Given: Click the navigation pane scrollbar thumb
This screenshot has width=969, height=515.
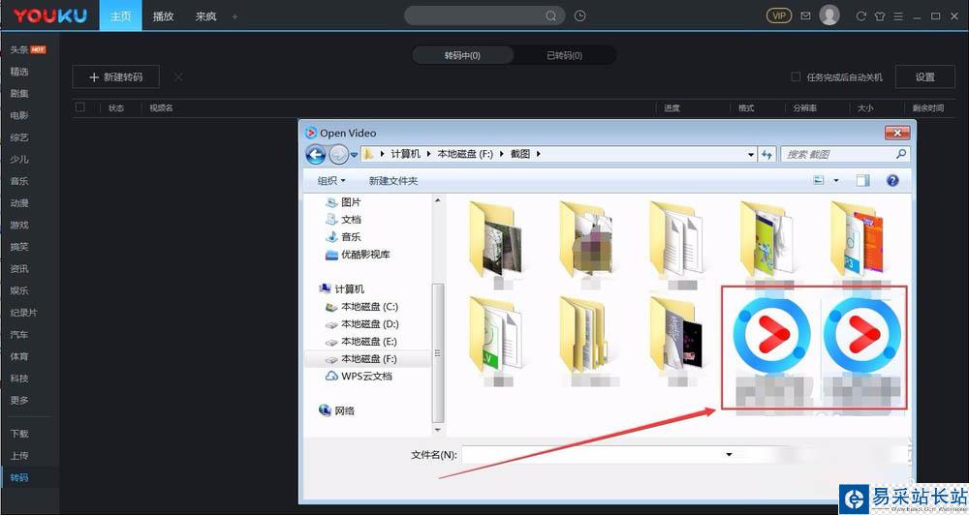Looking at the screenshot, I should (438, 352).
